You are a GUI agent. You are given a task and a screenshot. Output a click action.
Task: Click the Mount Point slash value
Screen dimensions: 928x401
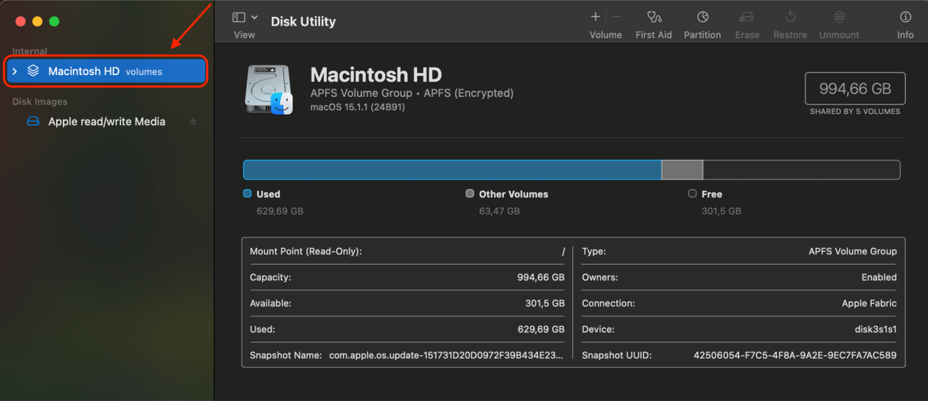click(x=563, y=252)
